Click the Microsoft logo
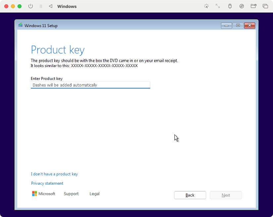Viewport: 273px width, 217px height. click(35, 194)
